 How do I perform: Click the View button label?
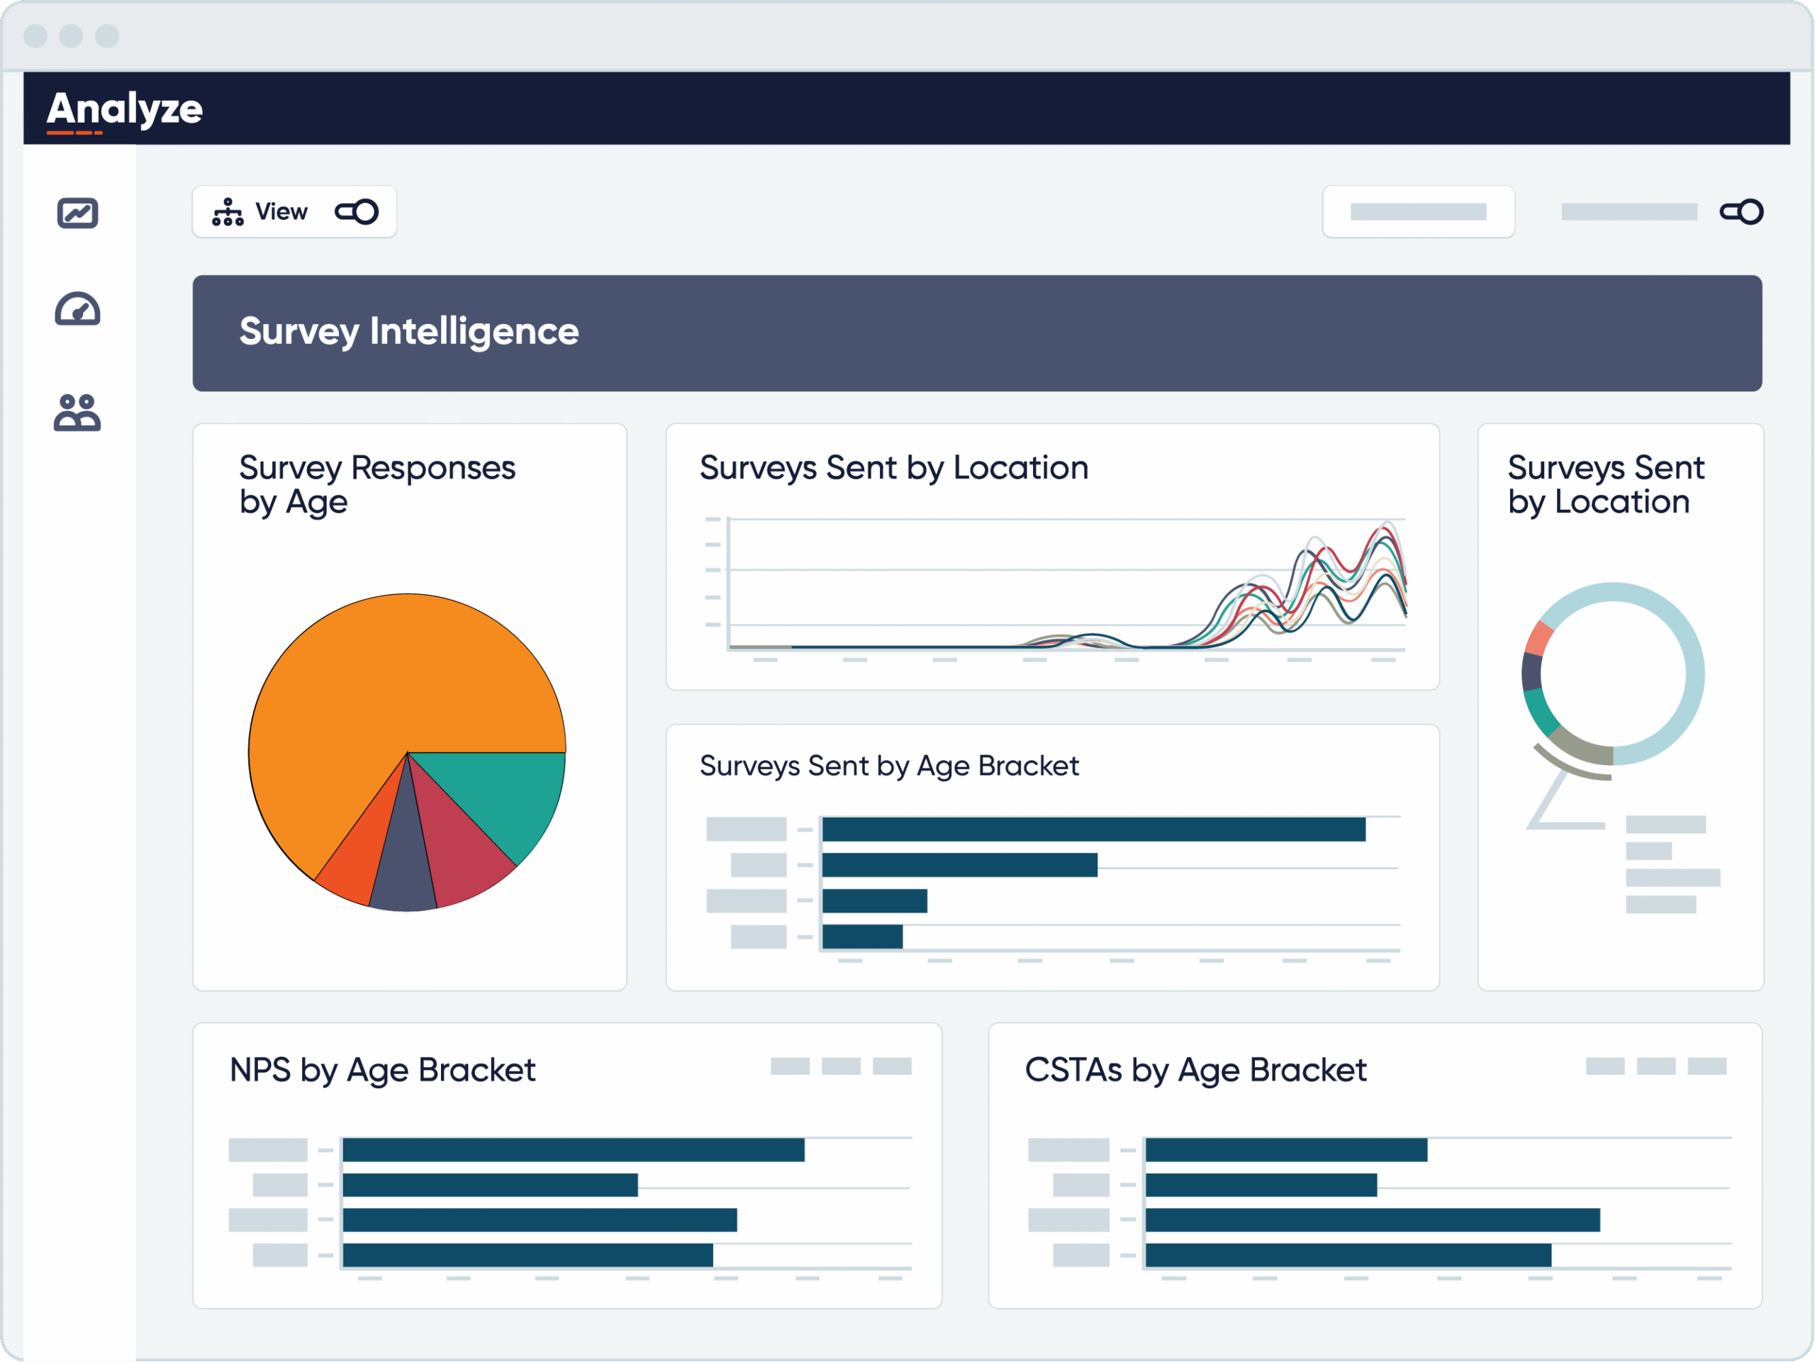(x=281, y=212)
